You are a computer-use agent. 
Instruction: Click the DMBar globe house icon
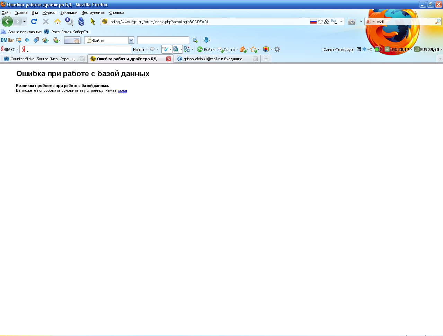pyautogui.click(x=46, y=40)
